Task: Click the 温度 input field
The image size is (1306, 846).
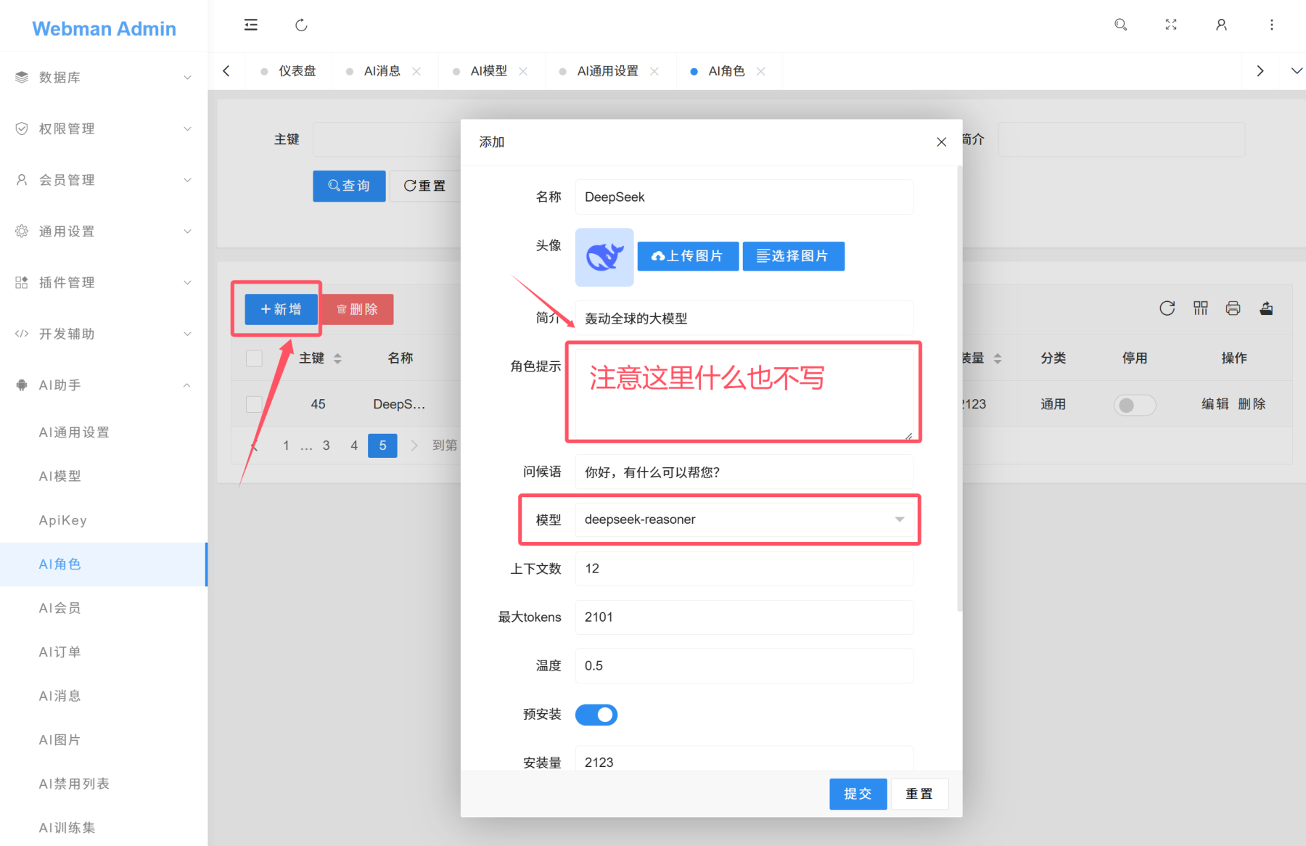Action: (x=744, y=666)
